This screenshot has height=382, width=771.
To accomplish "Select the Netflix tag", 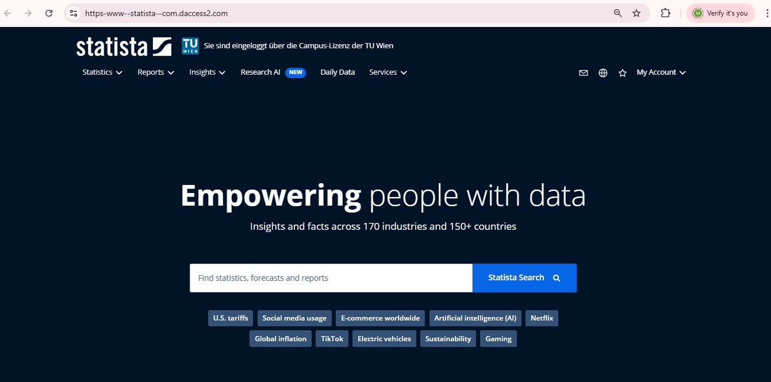I will pyautogui.click(x=542, y=318).
